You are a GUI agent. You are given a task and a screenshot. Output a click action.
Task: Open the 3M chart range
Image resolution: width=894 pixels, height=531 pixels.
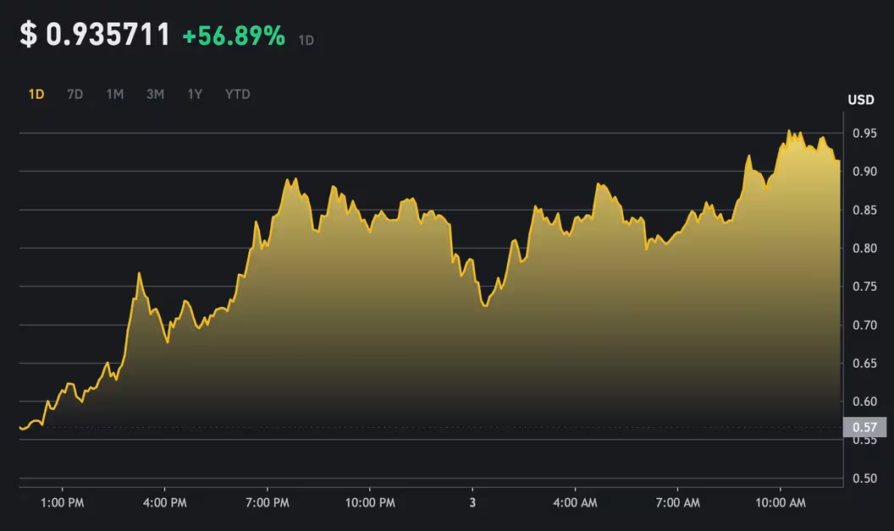(x=155, y=95)
